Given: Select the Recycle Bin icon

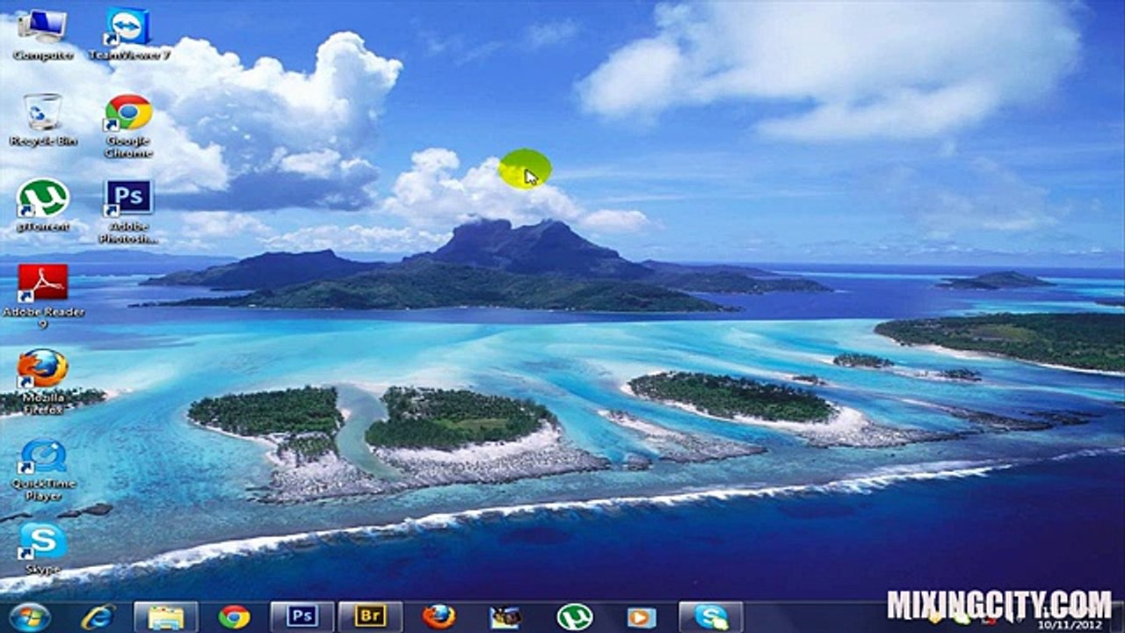Looking at the screenshot, I should coord(43,120).
